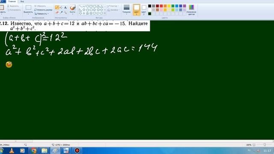
Task: Pick the purple color swatch
Action: tap(185, 6)
